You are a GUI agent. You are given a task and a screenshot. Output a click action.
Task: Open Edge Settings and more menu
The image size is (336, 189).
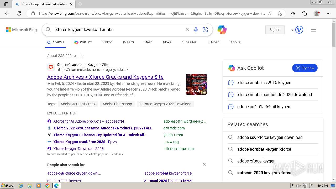pyautogui.click(x=329, y=13)
